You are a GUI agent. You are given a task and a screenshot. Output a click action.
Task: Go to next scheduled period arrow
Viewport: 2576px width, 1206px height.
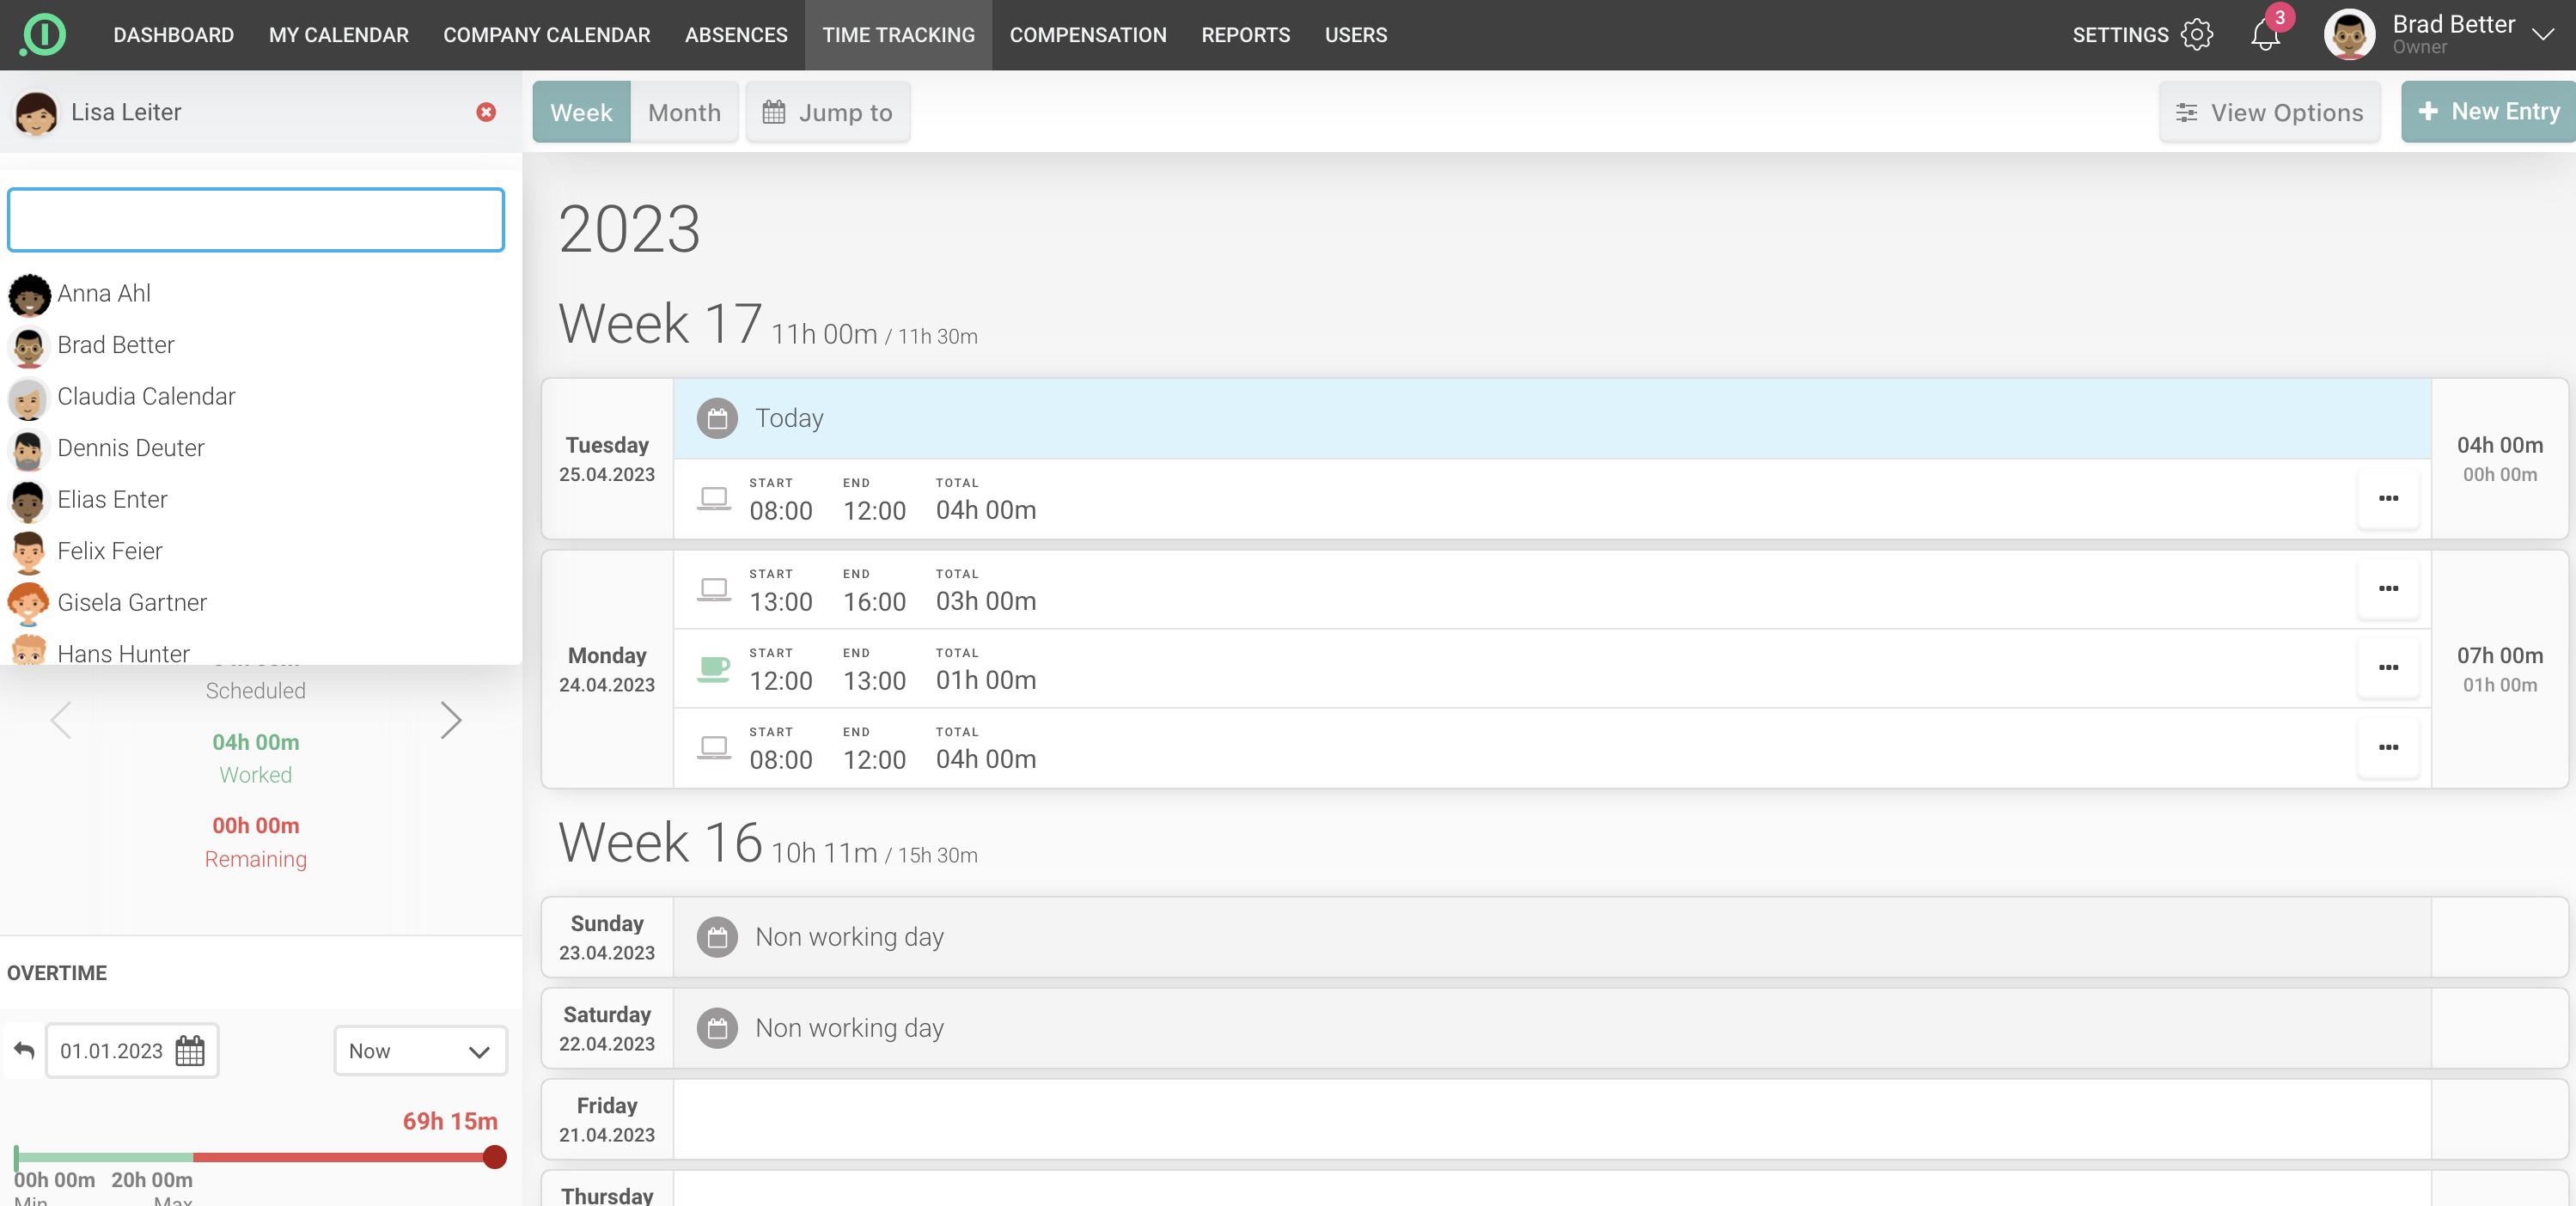[x=451, y=719]
